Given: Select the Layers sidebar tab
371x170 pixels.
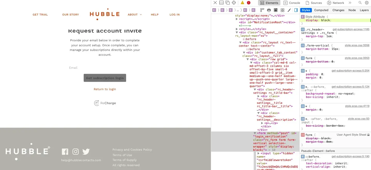Looking at the screenshot, I should (364, 10).
